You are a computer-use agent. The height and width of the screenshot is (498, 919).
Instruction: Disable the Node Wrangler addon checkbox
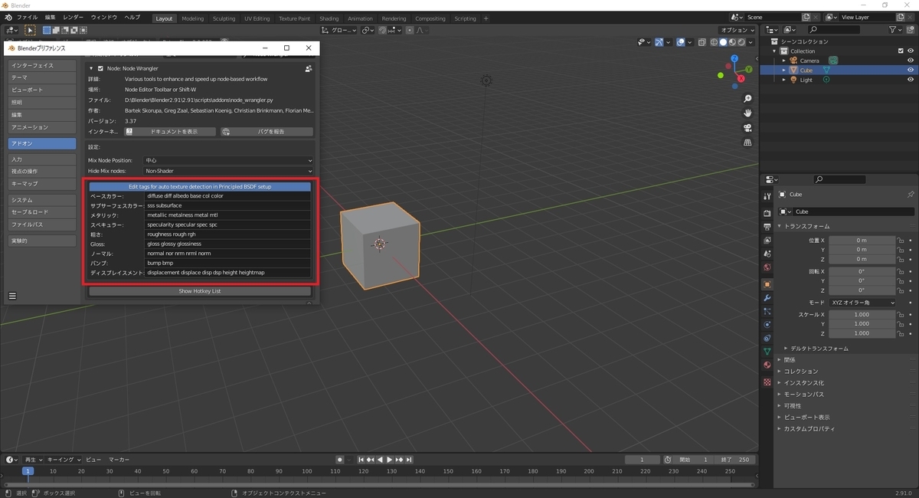pos(100,68)
